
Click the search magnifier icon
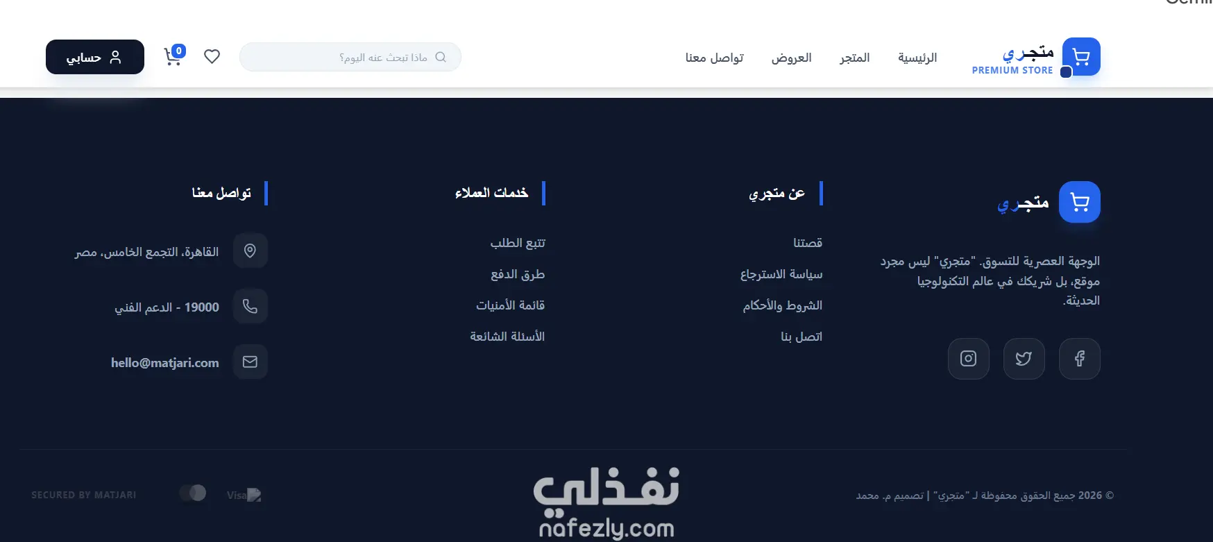[441, 57]
